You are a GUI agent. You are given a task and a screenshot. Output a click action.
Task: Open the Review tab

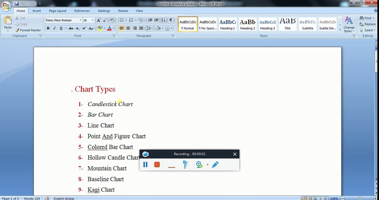tap(123, 11)
